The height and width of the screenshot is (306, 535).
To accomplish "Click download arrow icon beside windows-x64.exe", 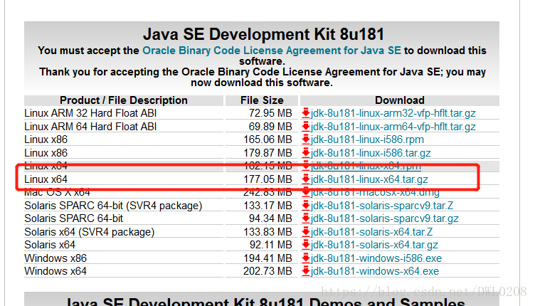I will pos(306,271).
